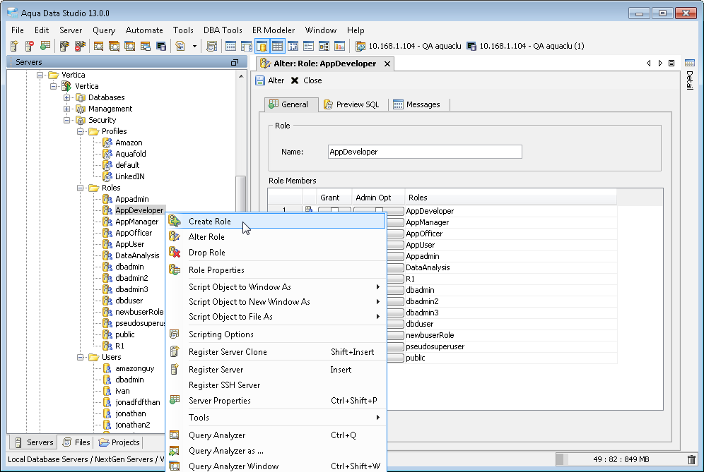
Task: Close the Alter: Role: AppDeveloper tab
Action: point(387,63)
